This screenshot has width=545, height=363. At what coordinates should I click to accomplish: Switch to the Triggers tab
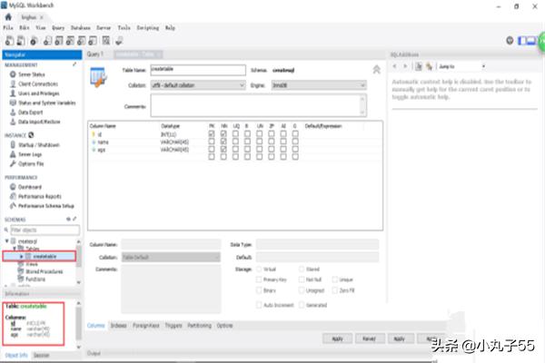173,326
